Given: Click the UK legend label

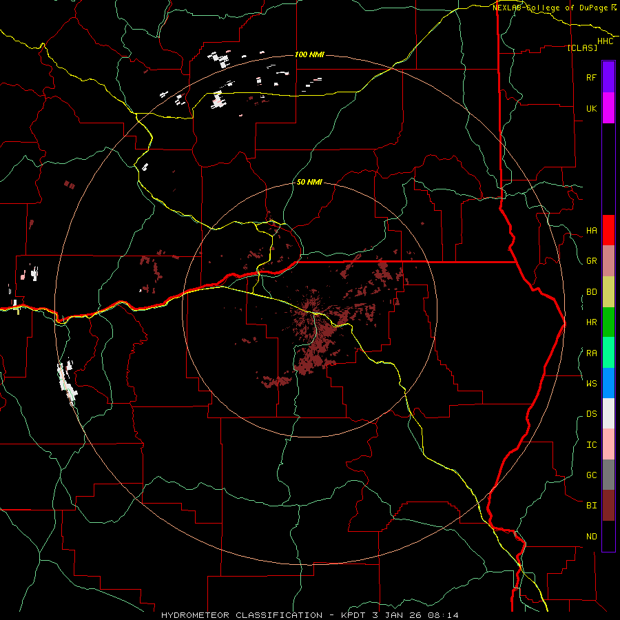Looking at the screenshot, I should 591,108.
